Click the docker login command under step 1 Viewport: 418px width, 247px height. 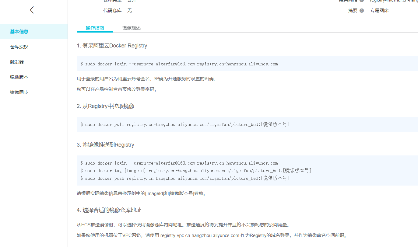pyautogui.click(x=179, y=64)
